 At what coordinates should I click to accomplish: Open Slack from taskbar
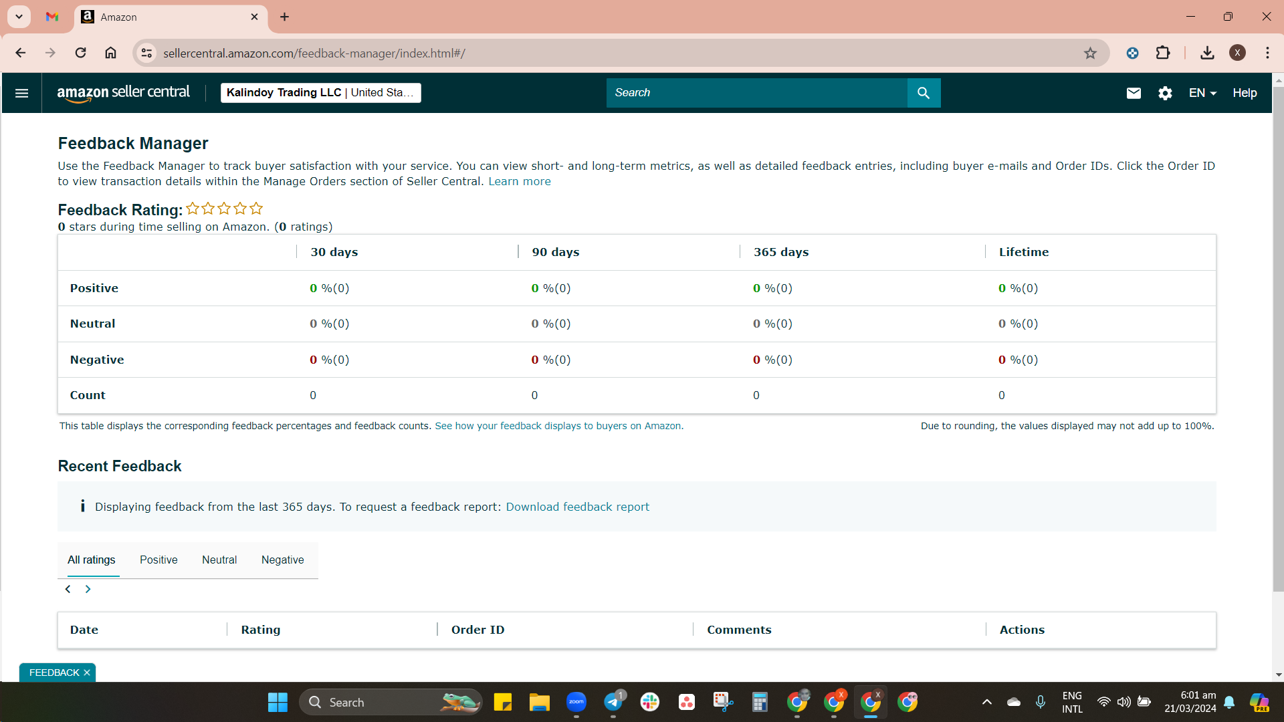(649, 703)
